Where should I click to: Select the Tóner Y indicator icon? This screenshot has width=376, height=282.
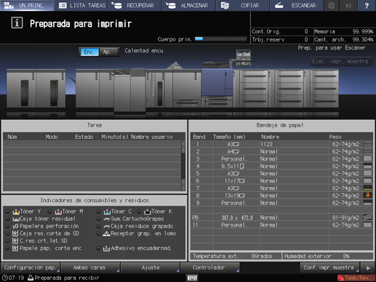click(x=16, y=211)
